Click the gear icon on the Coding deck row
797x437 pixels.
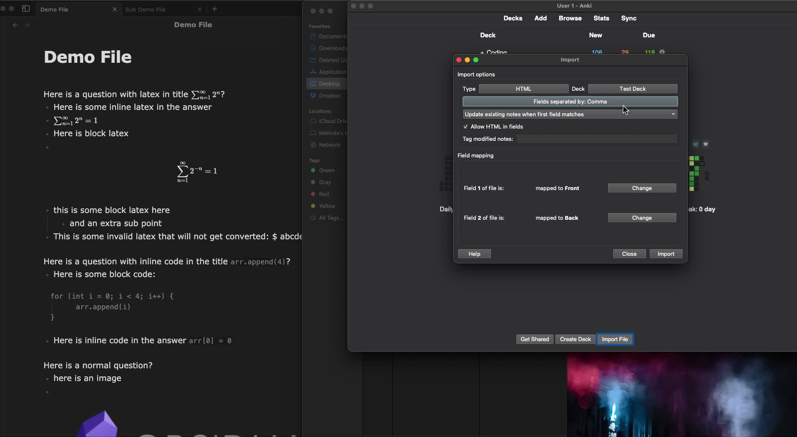pyautogui.click(x=661, y=51)
